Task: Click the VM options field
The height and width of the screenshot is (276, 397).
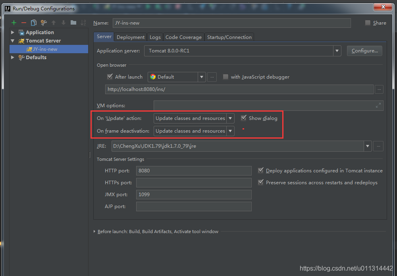Action: 268,106
